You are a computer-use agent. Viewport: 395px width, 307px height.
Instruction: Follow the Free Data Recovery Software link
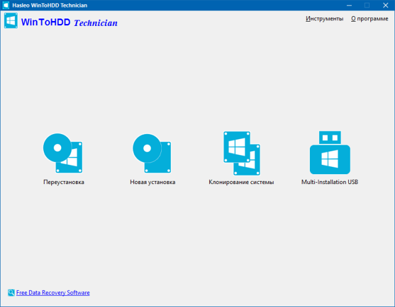coord(52,293)
